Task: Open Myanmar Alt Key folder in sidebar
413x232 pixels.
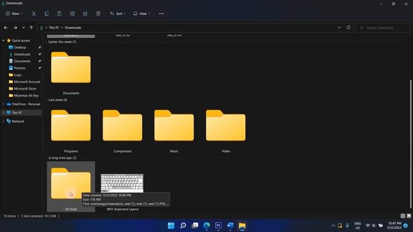Action: [x=26, y=95]
